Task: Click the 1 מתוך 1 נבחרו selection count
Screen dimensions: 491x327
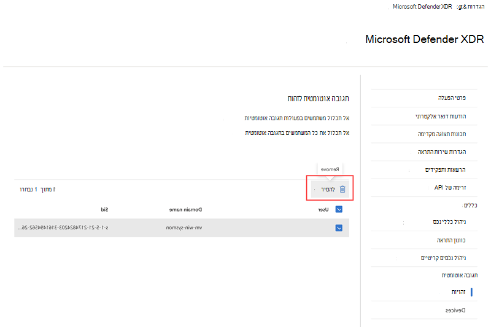Action: [37, 190]
